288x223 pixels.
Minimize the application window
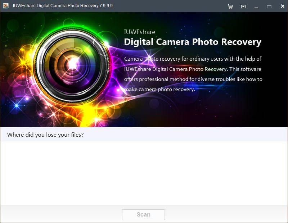coord(257,6)
